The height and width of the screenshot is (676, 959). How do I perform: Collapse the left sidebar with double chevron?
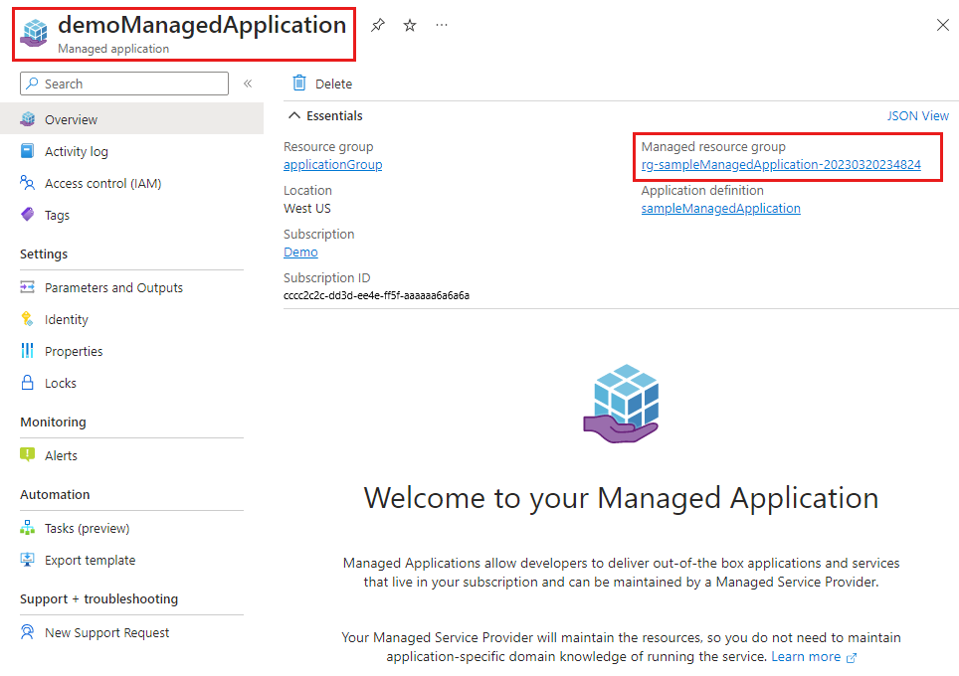tap(248, 84)
